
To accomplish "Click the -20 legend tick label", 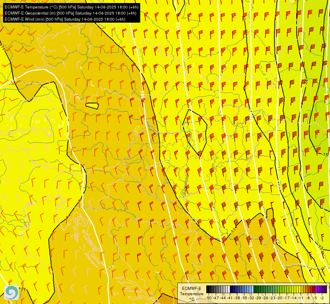I will point(279,298).
